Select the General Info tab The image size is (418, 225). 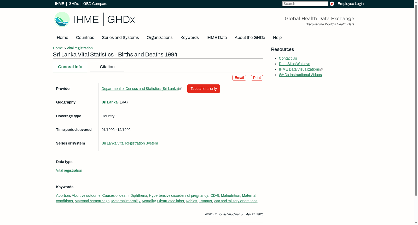[x=70, y=67]
